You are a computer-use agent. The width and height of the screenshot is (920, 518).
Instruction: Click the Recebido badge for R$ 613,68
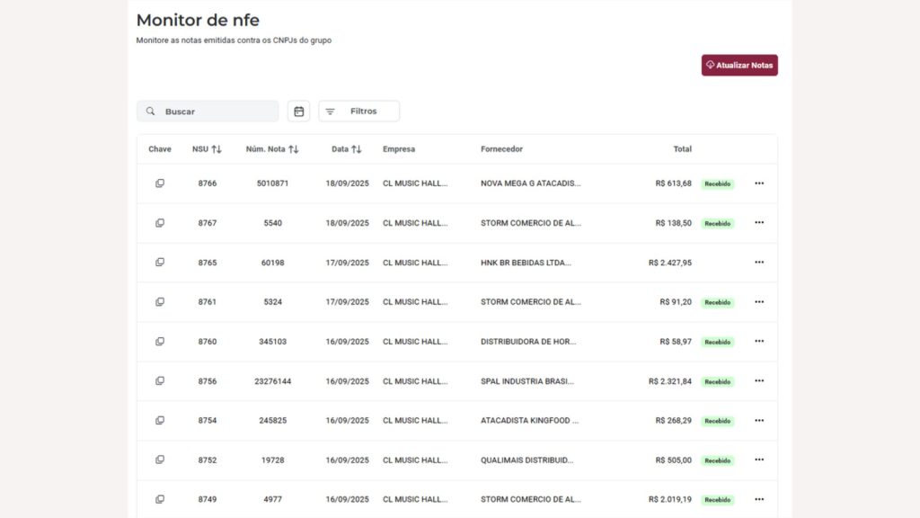click(717, 183)
